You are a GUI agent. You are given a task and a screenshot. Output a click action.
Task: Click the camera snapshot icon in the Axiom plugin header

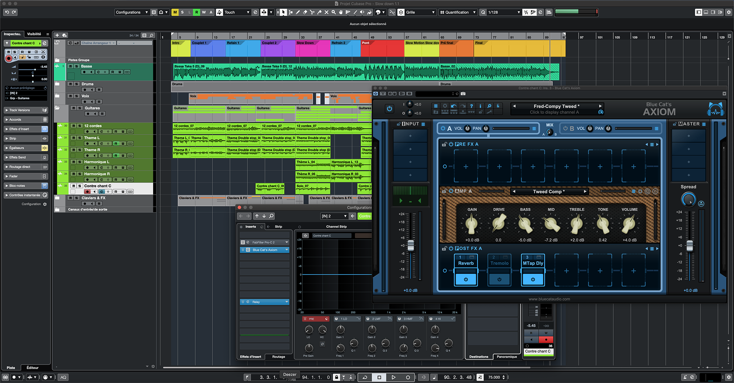click(x=463, y=94)
